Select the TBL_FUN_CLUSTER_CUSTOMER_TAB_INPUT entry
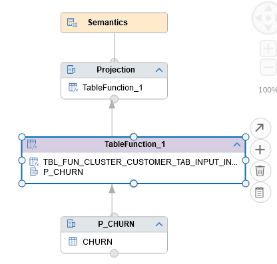This screenshot has height=264, width=277. coord(133,162)
